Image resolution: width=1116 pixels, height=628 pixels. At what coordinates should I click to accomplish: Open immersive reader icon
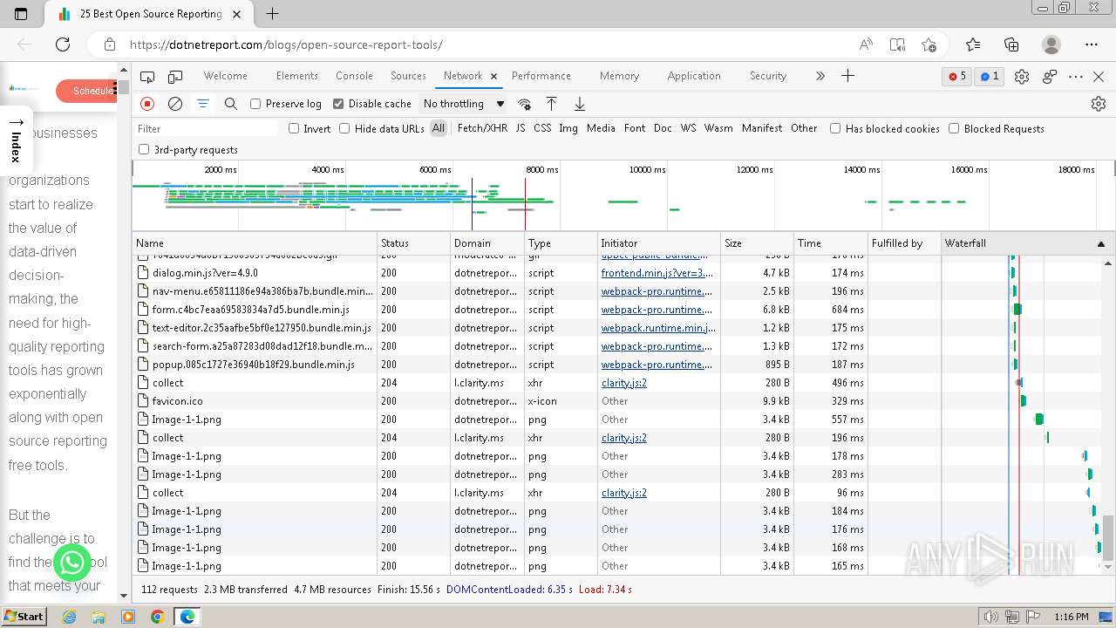click(897, 44)
